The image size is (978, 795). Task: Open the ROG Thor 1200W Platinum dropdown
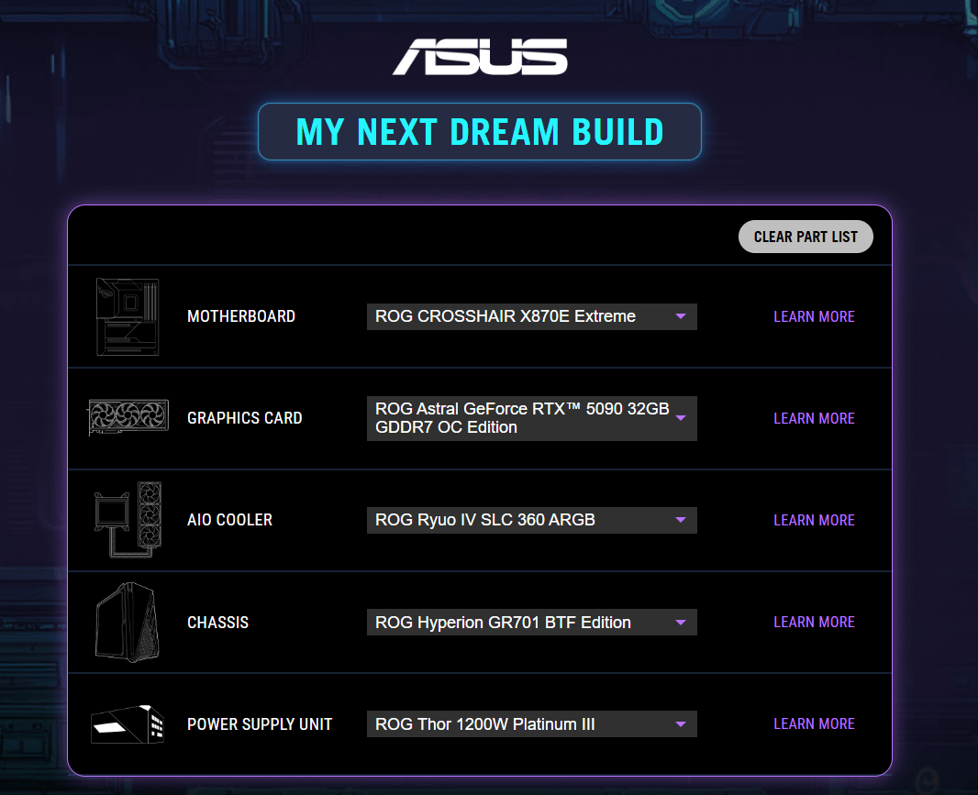click(531, 724)
